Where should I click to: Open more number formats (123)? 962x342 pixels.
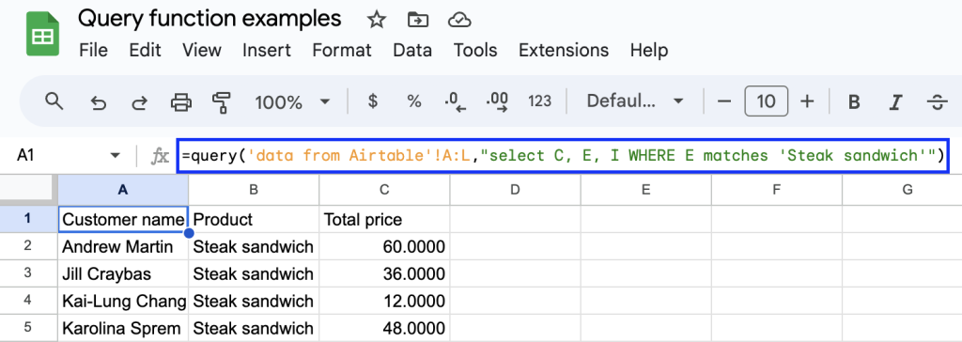[x=539, y=101]
